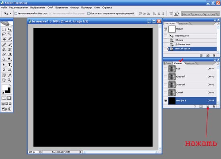
Task: Select the Rectangular Marquee tool
Action: point(4,29)
